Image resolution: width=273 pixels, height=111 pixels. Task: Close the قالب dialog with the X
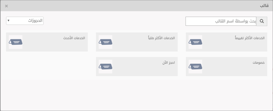pos(6,6)
